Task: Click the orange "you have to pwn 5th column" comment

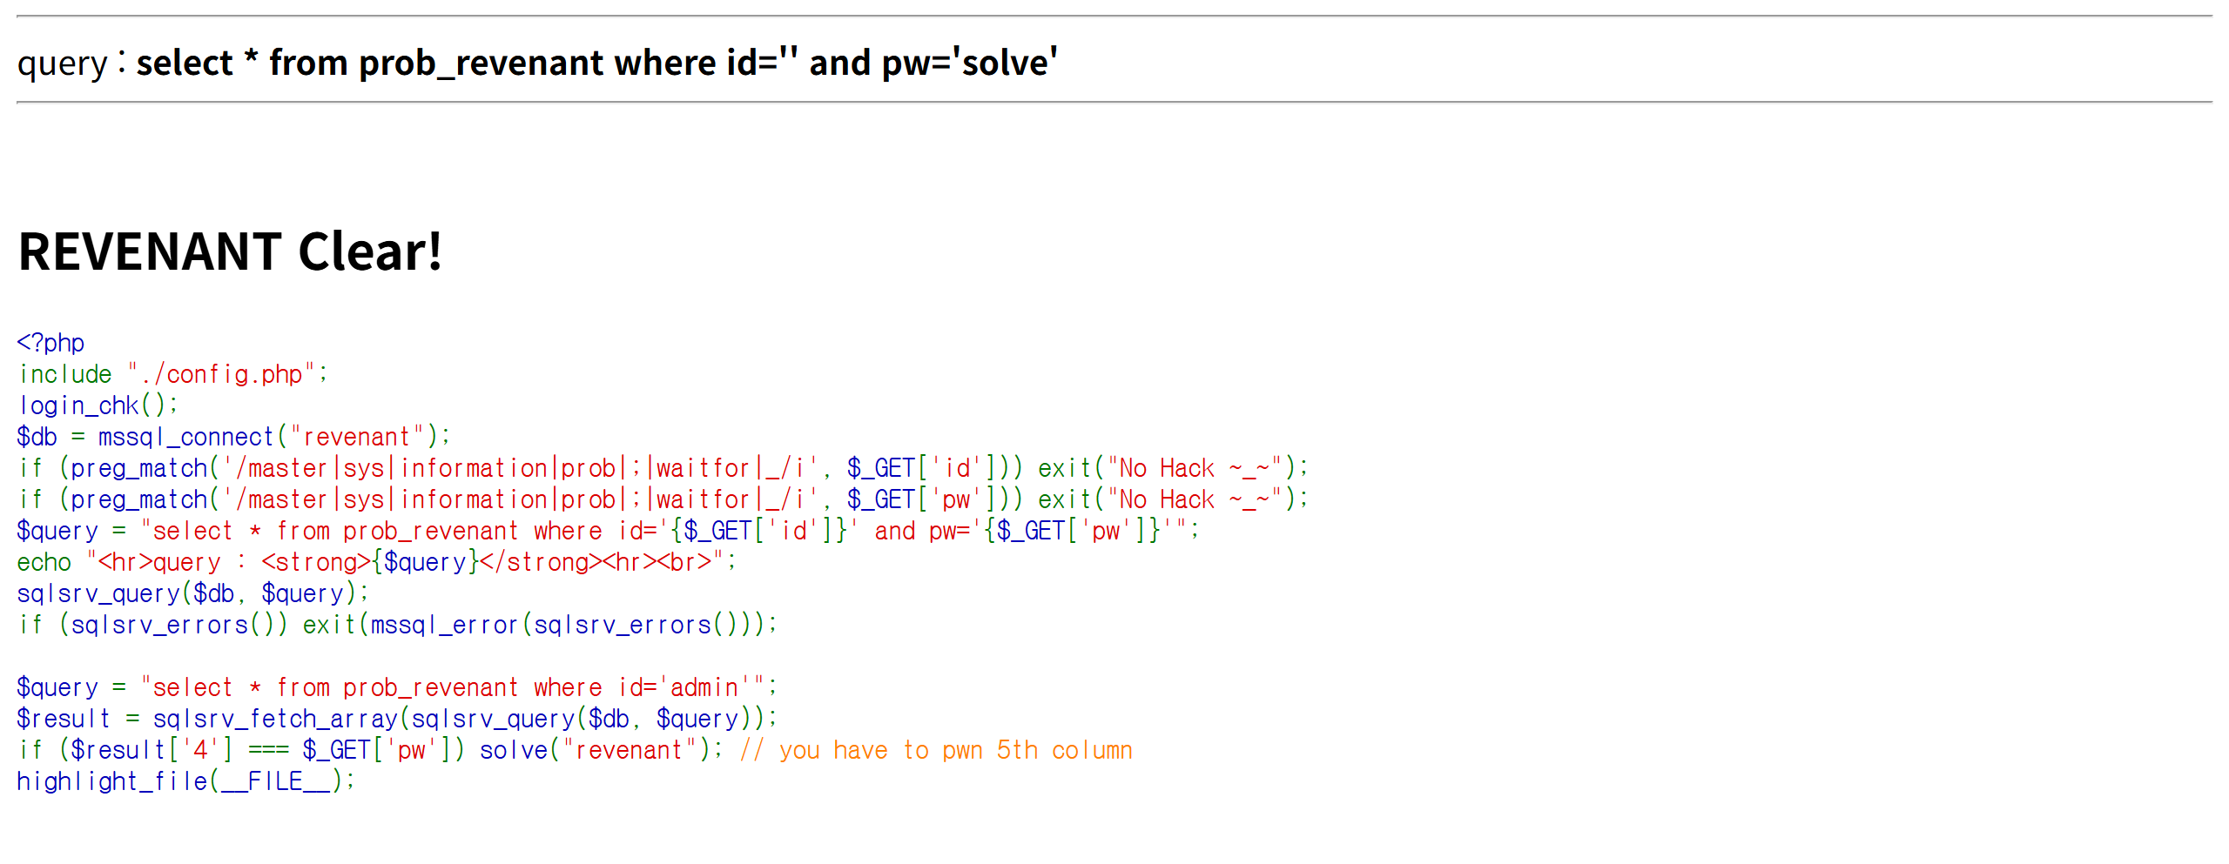Action: 954,750
